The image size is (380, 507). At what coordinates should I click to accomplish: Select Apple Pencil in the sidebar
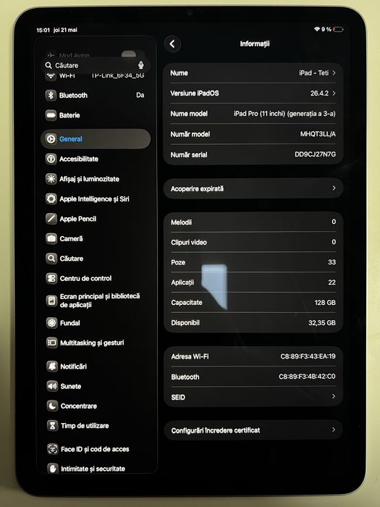tap(78, 219)
